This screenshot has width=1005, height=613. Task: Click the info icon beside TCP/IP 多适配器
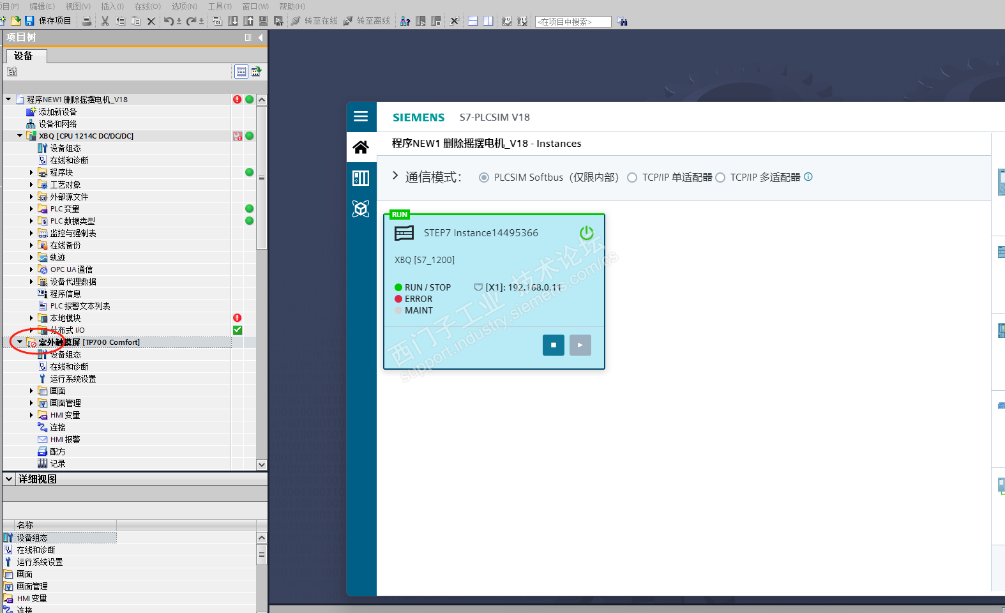pos(808,177)
